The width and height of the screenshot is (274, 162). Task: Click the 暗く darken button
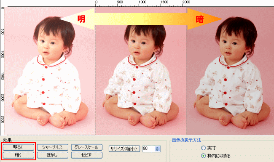(x=19, y=155)
